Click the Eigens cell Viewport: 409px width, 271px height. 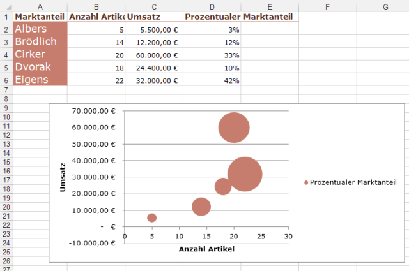pyautogui.click(x=39, y=80)
